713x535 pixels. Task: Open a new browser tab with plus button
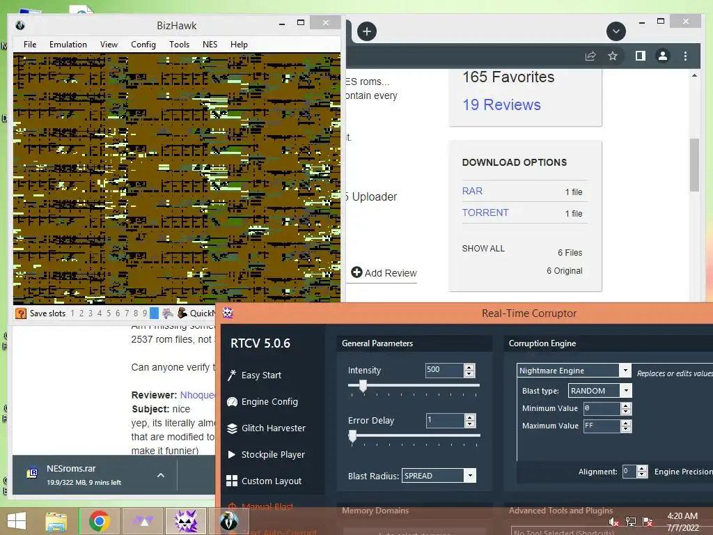[367, 31]
